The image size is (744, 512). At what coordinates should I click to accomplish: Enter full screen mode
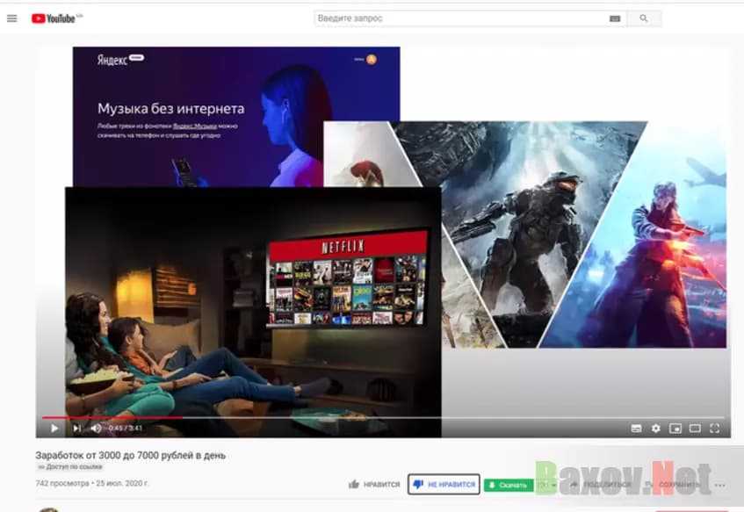click(x=715, y=429)
